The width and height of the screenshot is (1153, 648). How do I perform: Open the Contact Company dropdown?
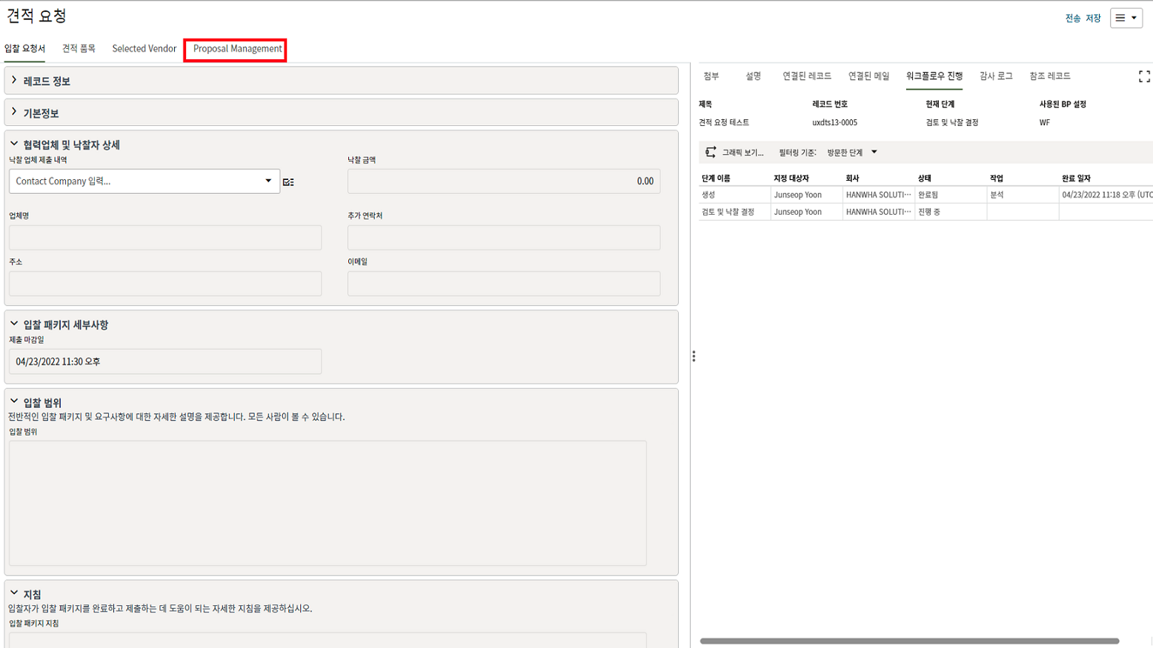tap(268, 181)
